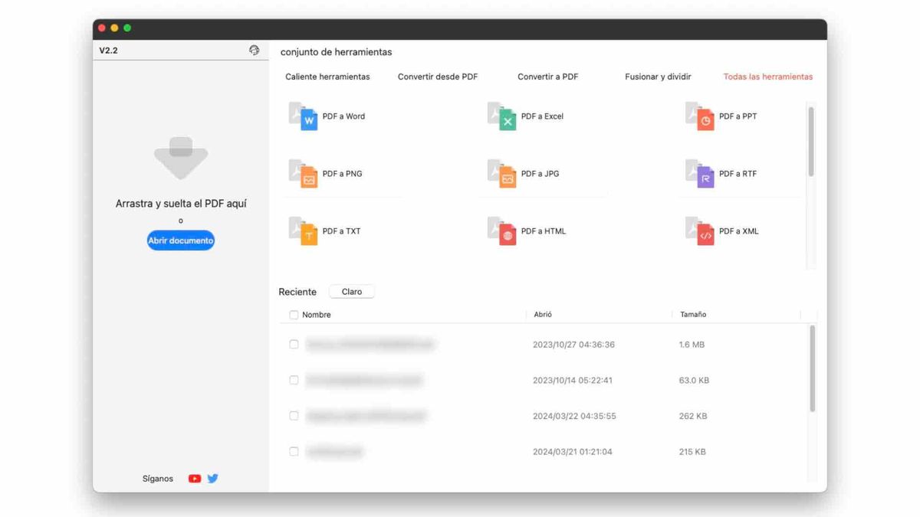Image resolution: width=920 pixels, height=517 pixels.
Task: Select the checkbox of the 215 KB file
Action: (294, 451)
